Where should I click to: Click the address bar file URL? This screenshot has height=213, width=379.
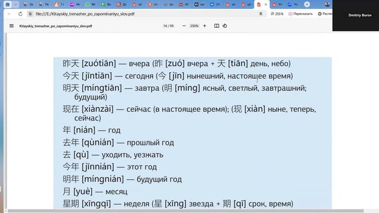coord(85,14)
